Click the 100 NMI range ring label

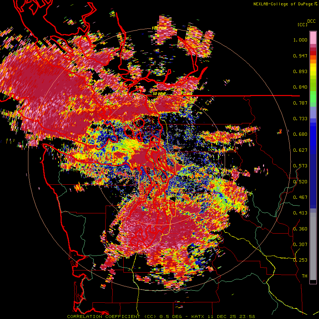(x=159, y=28)
